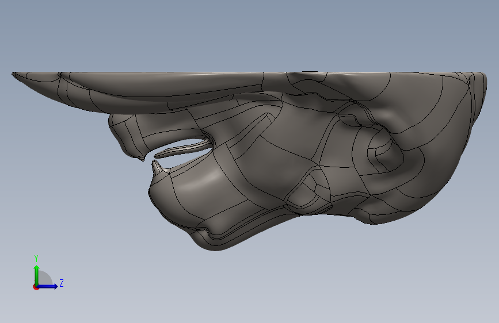499x323 pixels.
Task: Click the Z label on the triad
Action: (x=62, y=283)
